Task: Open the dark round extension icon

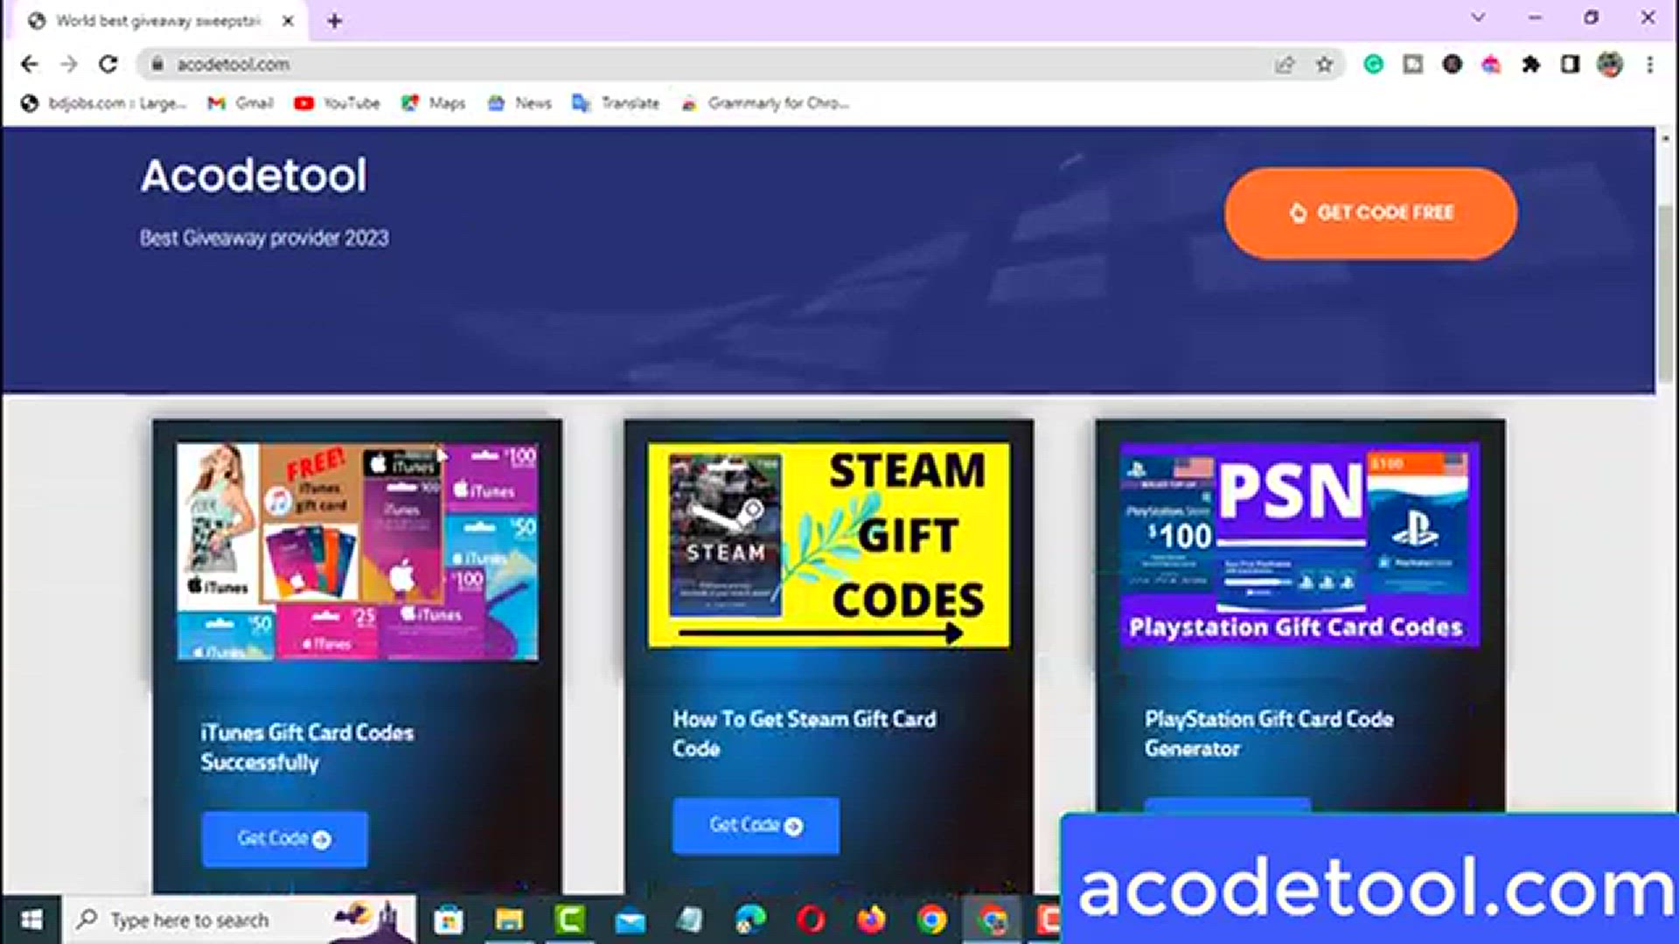Action: (x=1453, y=64)
